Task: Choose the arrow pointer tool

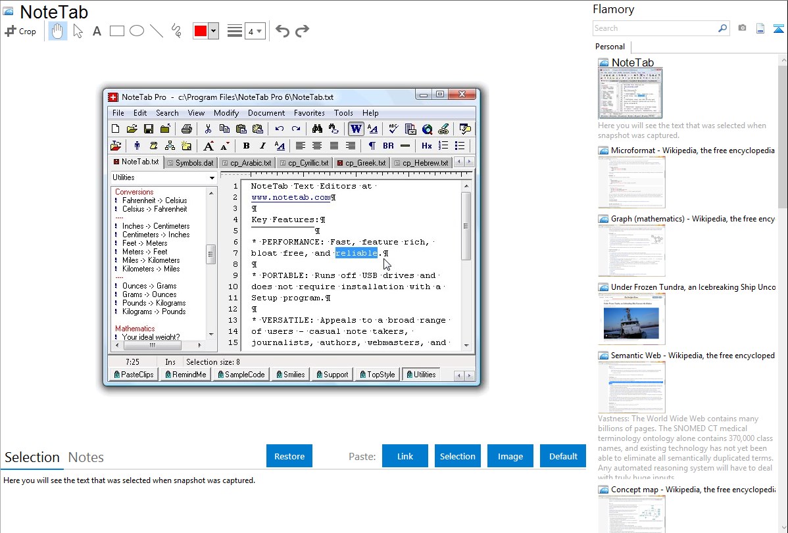Action: point(78,31)
